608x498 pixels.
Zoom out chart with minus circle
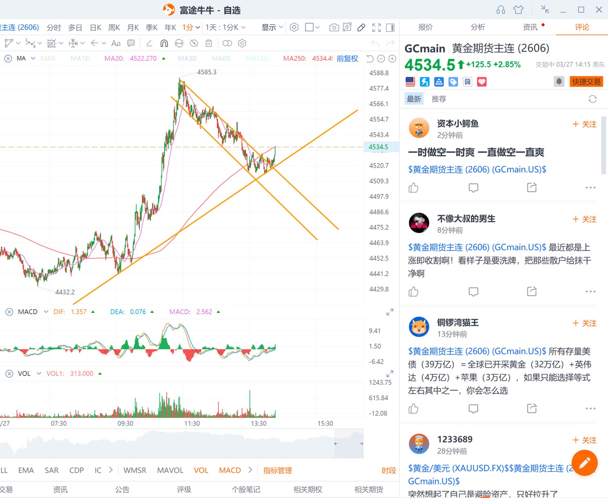tap(381, 59)
